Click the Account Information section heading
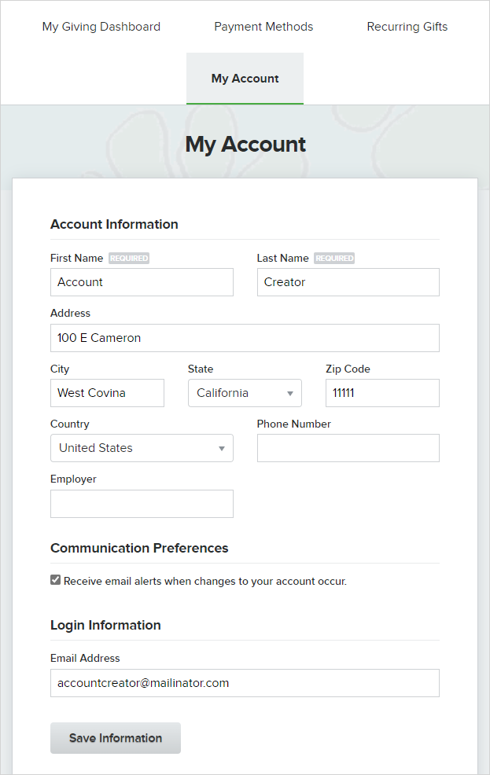Viewport: 490px width, 775px height. click(x=114, y=224)
